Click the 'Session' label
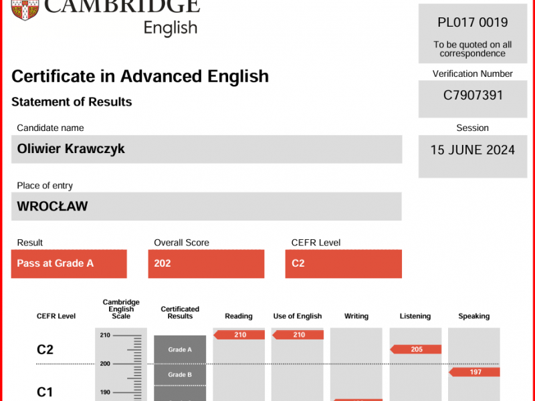The image size is (535, 401). 473,128
